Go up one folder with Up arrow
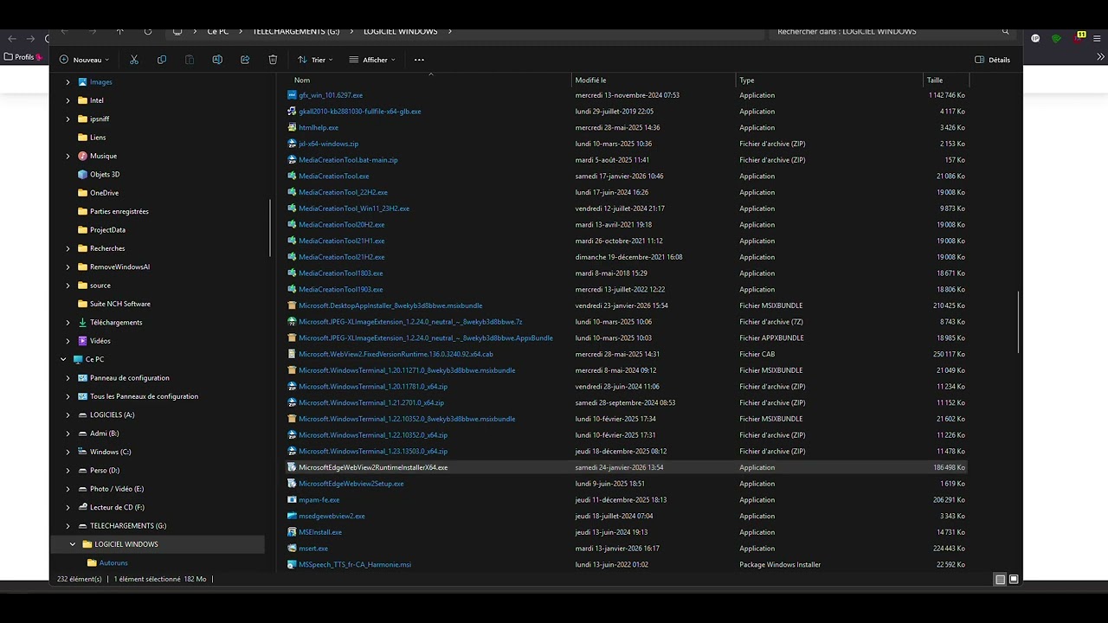The image size is (1108, 623). click(120, 31)
